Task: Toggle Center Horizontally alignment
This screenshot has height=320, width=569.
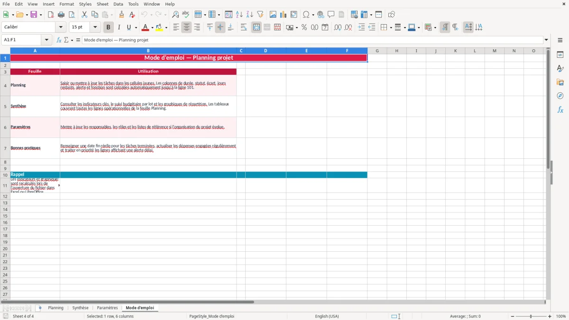Action: pyautogui.click(x=186, y=27)
